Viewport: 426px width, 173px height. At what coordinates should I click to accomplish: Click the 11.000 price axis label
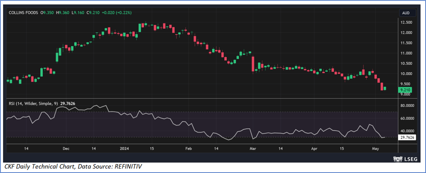[406, 53]
